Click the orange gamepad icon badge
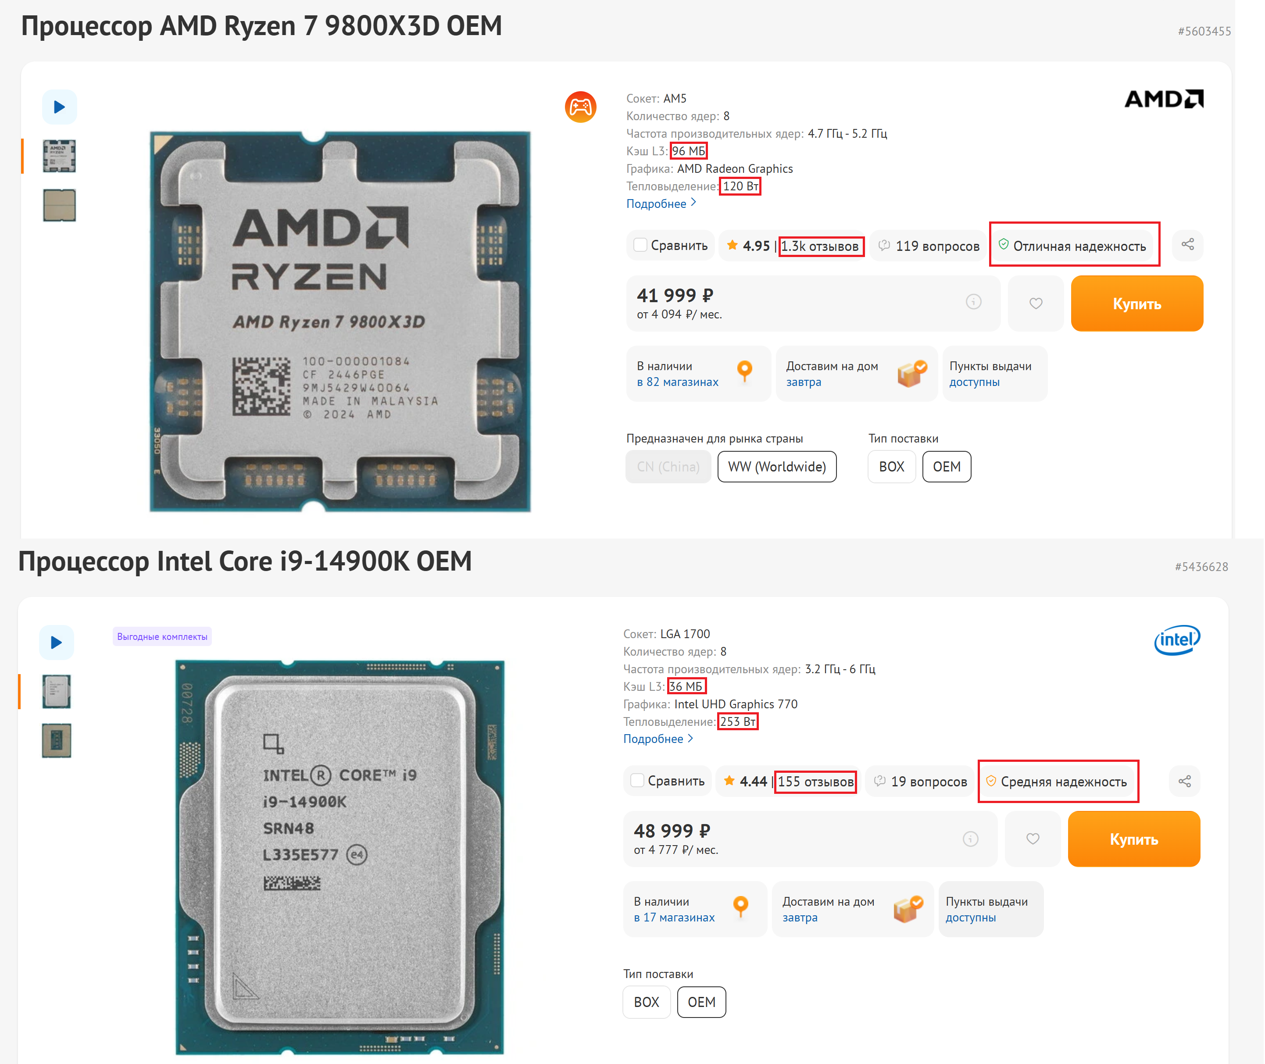 point(580,107)
